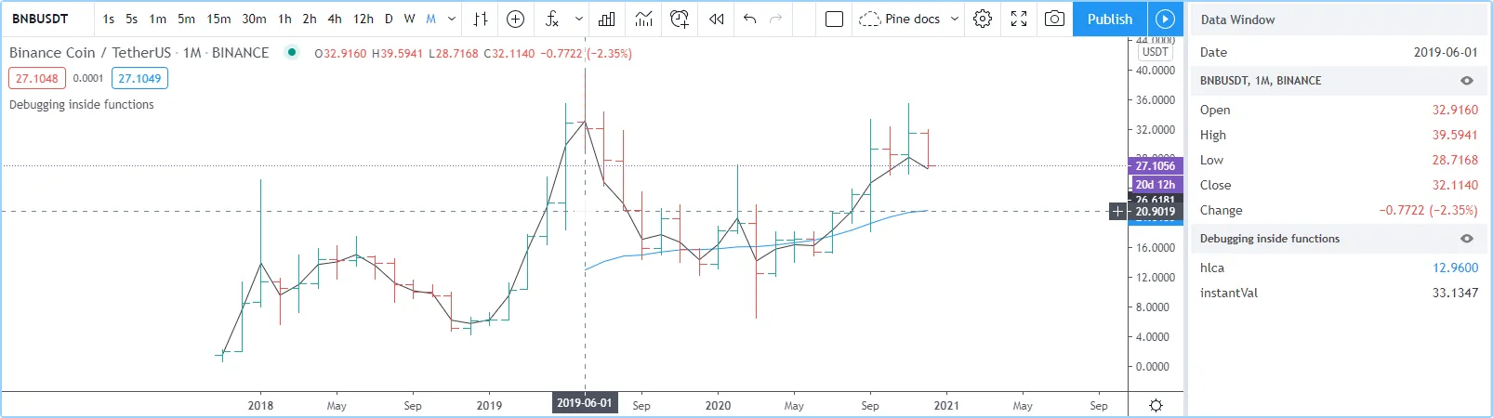Select the hlca value 12.9600
The width and height of the screenshot is (1493, 418).
click(x=1455, y=268)
